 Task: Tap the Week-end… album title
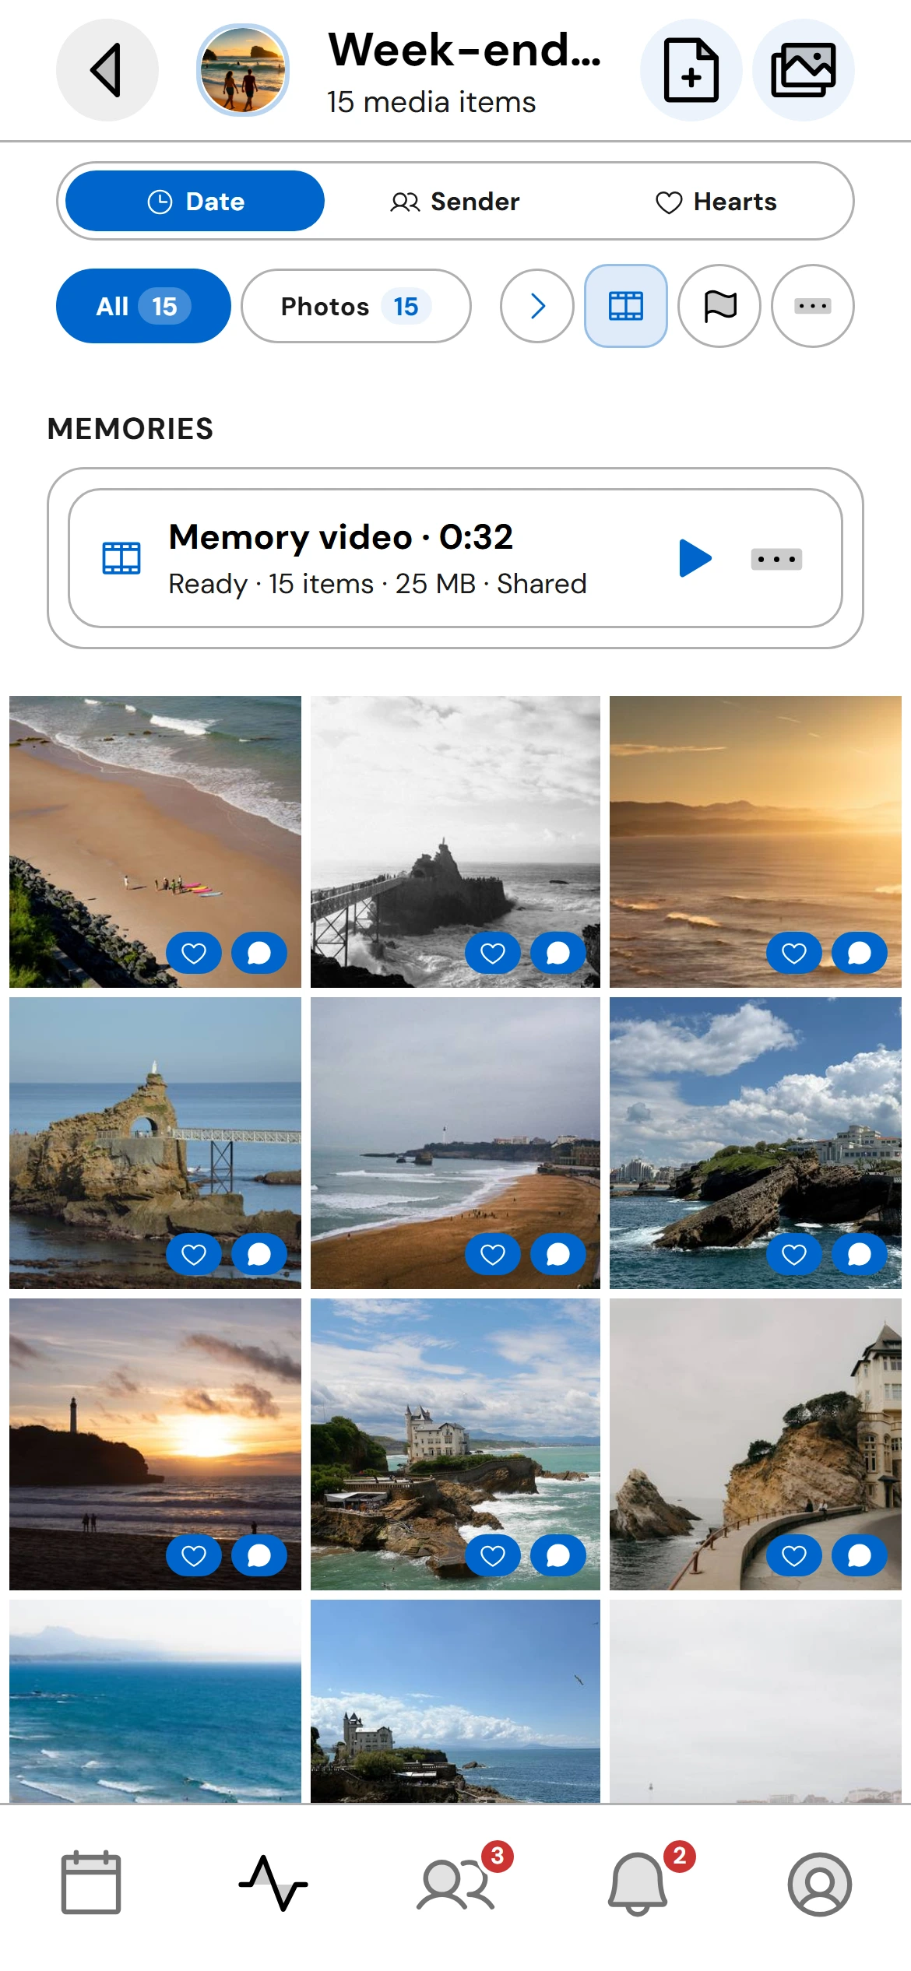[465, 50]
